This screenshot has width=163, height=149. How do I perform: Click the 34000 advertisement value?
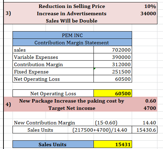point(148,14)
